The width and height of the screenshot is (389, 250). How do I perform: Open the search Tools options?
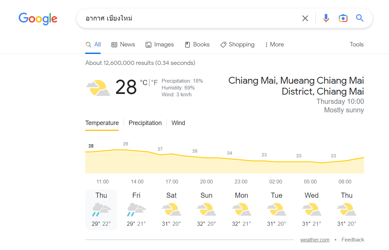click(x=356, y=44)
